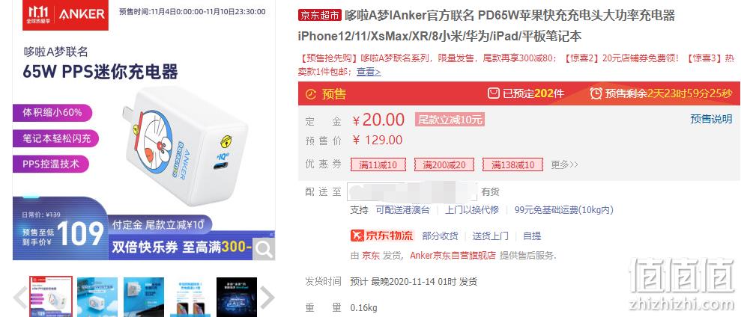Select the dark fifth product thumbnail
Image resolution: width=741 pixels, height=317 pixels.
point(237,297)
